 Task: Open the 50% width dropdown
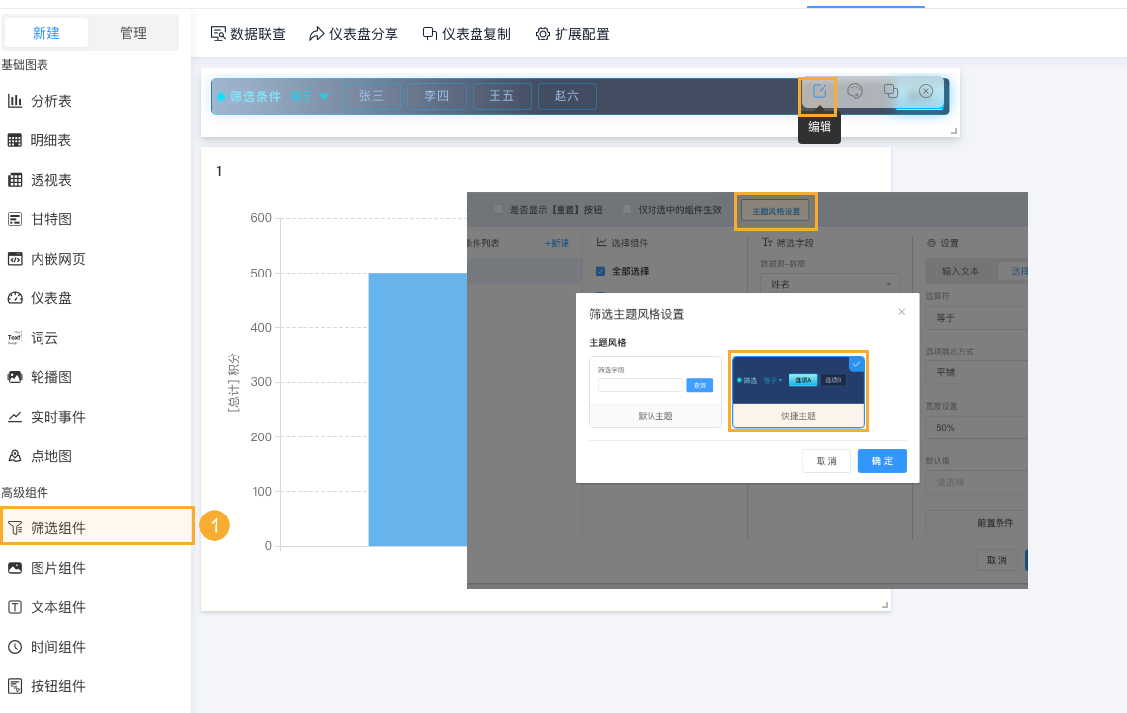click(x=976, y=428)
